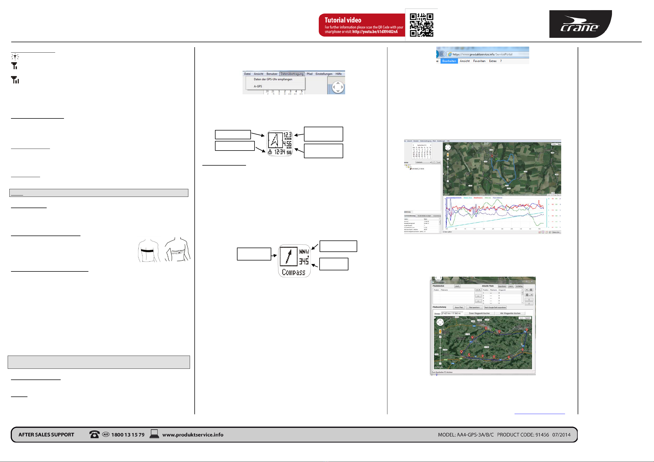
Task: Click the watch display showing 12.3 KMH
Action: 280,143
